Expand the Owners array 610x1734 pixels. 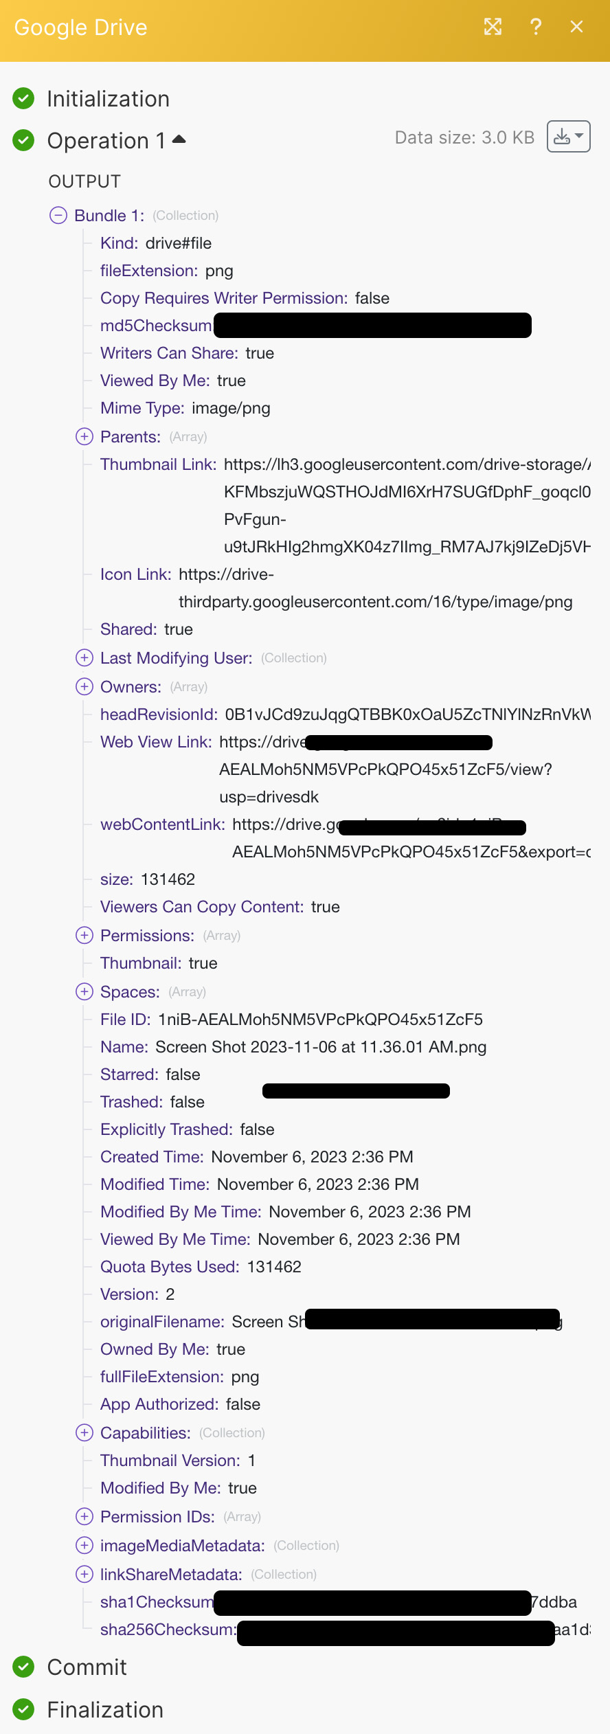pyautogui.click(x=84, y=687)
